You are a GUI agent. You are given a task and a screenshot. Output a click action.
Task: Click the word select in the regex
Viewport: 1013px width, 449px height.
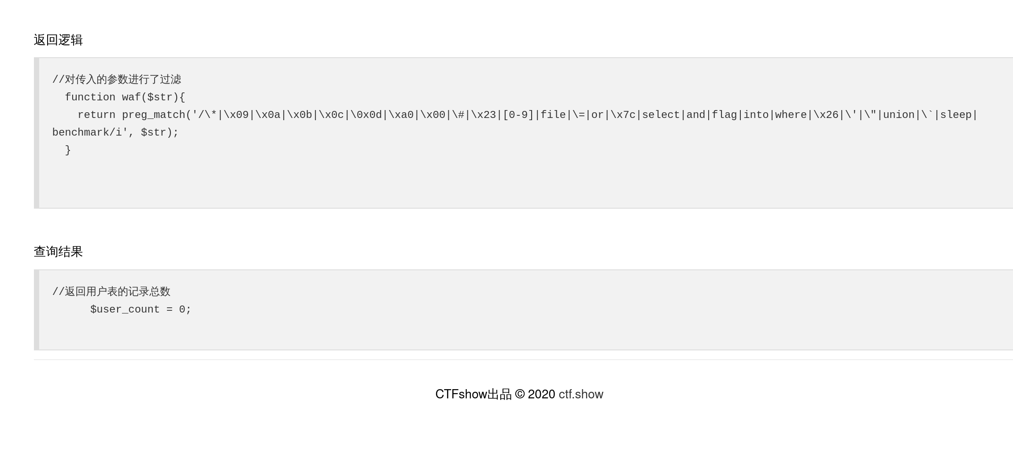(661, 115)
